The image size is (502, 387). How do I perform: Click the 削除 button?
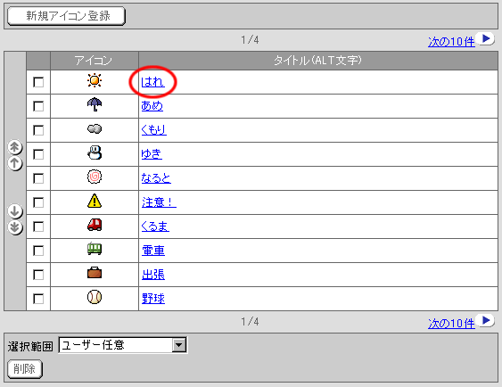(25, 369)
